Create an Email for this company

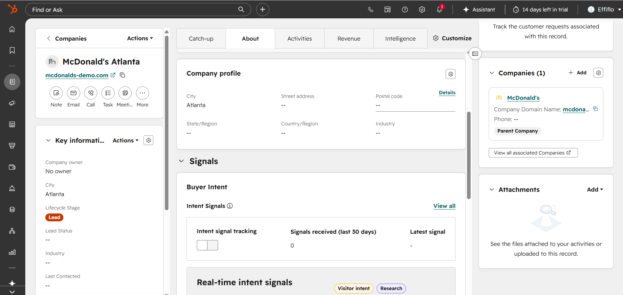click(x=74, y=93)
